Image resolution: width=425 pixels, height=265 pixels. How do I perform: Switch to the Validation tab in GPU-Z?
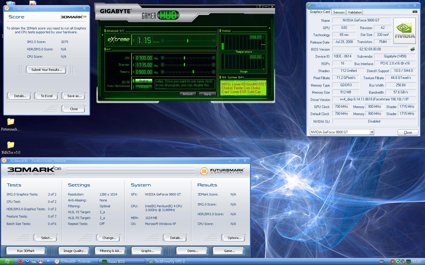coord(354,12)
